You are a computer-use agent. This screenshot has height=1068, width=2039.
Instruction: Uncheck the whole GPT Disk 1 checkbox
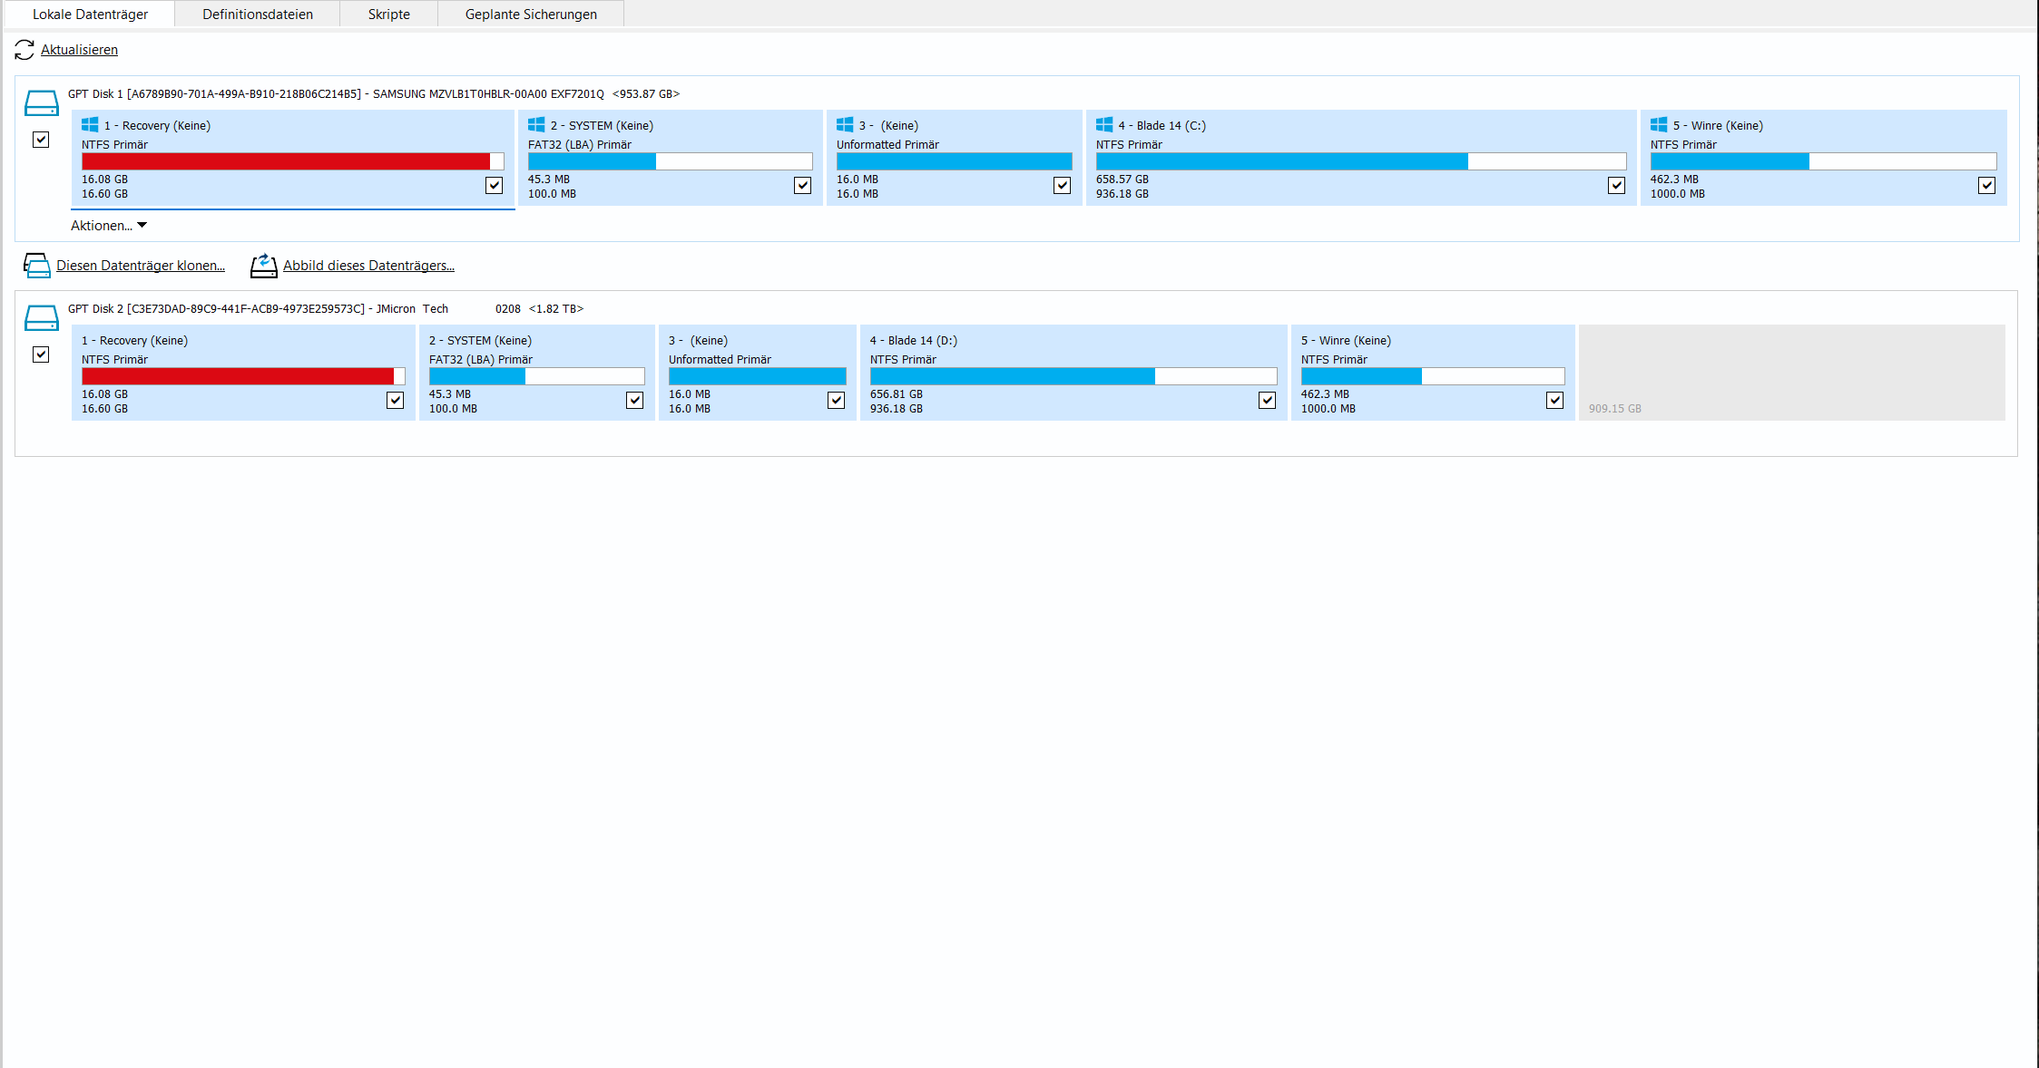pyautogui.click(x=41, y=140)
